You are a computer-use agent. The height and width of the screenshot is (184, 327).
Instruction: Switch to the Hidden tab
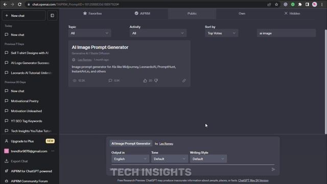point(292,14)
